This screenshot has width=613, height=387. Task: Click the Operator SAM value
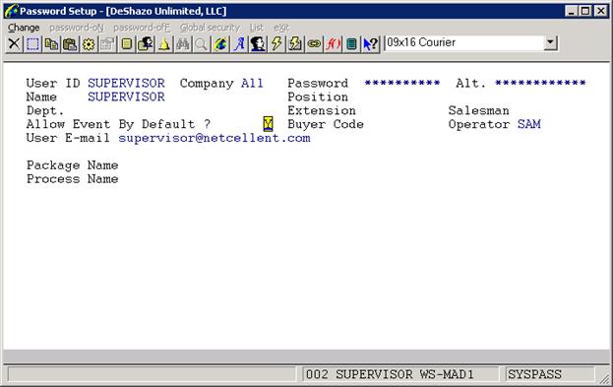(x=529, y=124)
